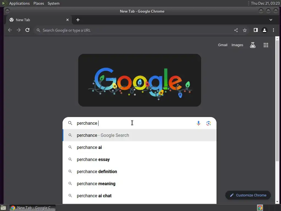Open the clock showing Thu Dec 21
Viewport: 281px width, 211px height.
(265, 3)
